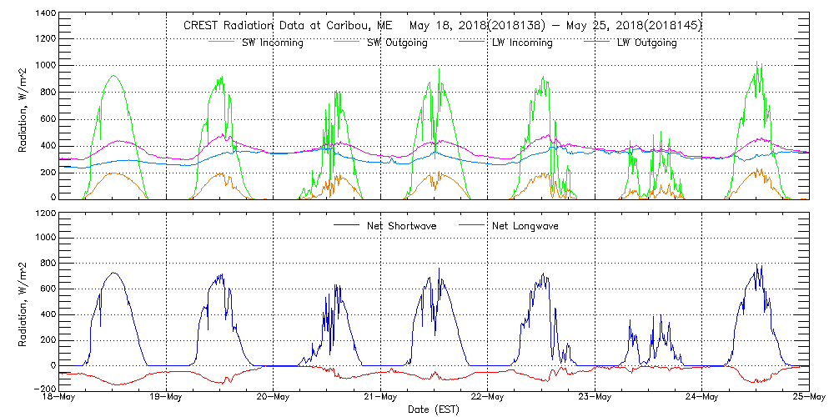The width and height of the screenshot is (834, 417).
Task: Click the 25-May date tick label
Action: [808, 397]
